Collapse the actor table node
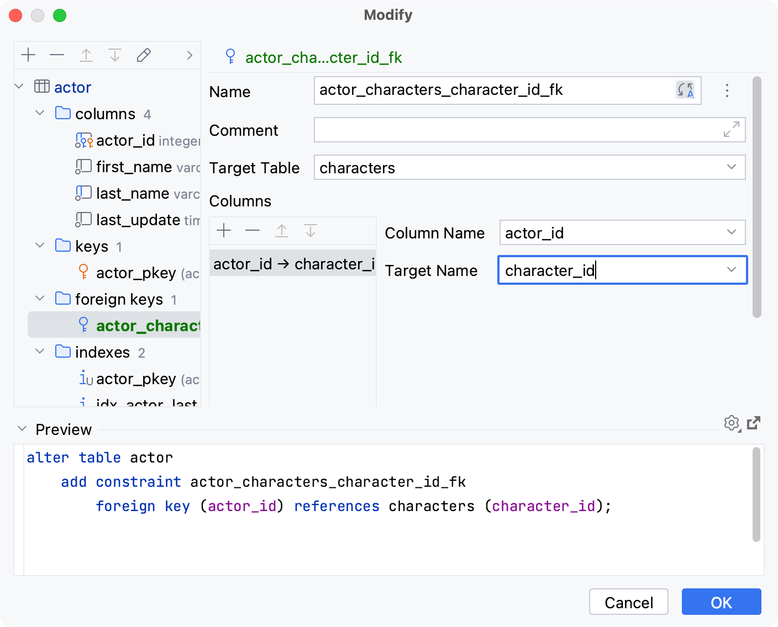 pos(19,87)
